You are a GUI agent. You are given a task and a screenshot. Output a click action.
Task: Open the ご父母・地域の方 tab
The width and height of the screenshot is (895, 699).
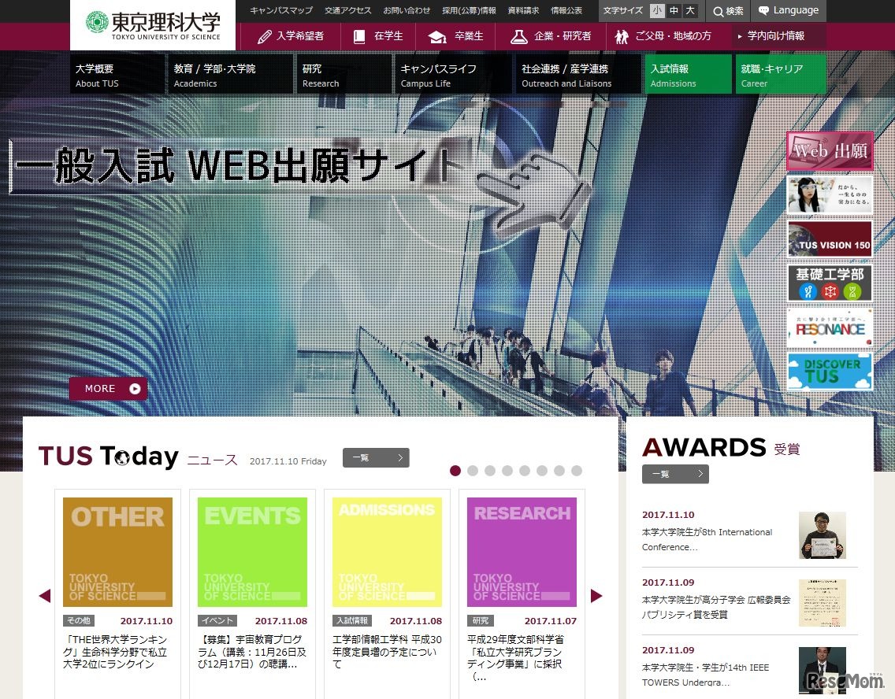(x=663, y=36)
